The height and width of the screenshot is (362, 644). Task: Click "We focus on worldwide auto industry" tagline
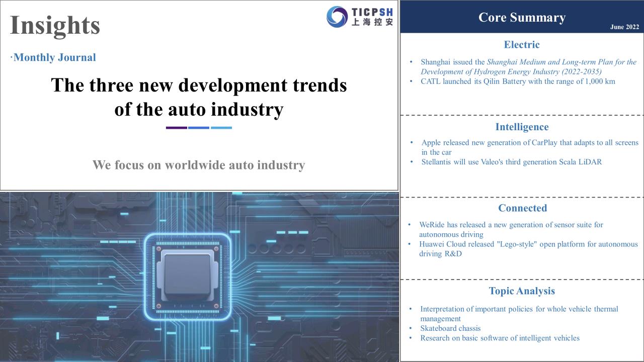click(199, 165)
